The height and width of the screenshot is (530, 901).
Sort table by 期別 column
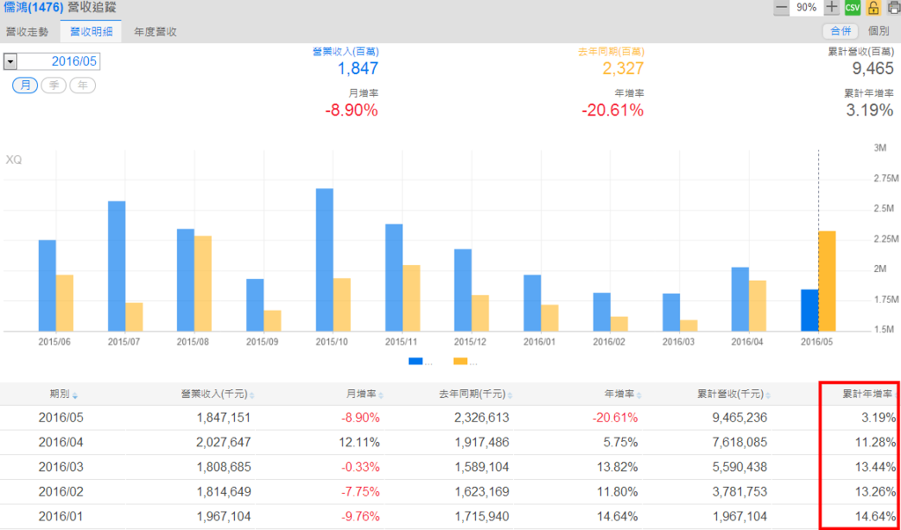click(63, 394)
